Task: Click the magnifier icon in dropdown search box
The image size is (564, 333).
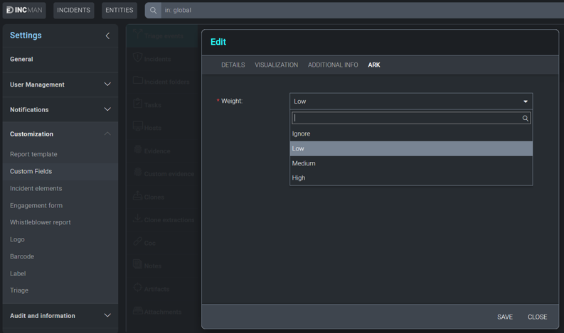Action: click(525, 119)
